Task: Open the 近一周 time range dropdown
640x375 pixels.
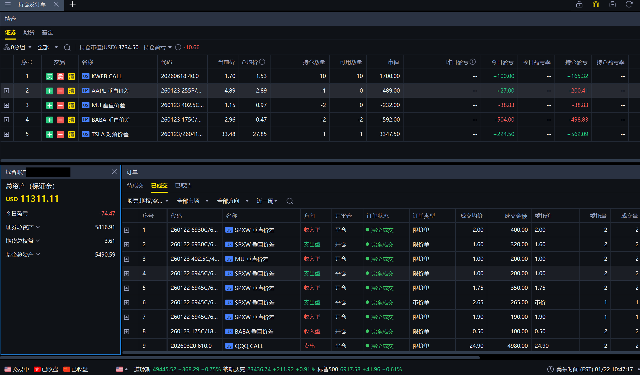Action: pos(267,201)
